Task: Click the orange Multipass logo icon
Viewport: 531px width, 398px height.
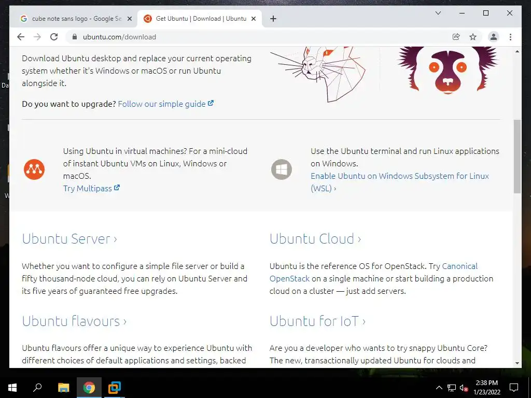Action: 34,169
